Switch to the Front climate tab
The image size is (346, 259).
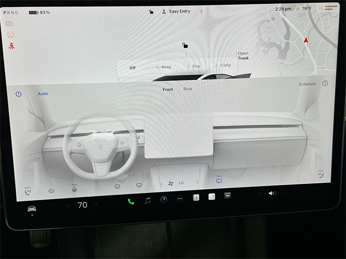click(168, 90)
